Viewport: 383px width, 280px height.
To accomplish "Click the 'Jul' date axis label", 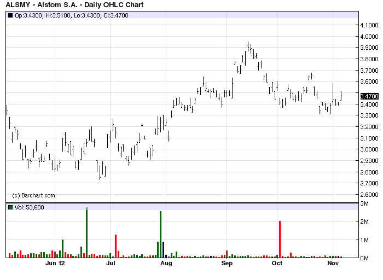I will [111, 263].
